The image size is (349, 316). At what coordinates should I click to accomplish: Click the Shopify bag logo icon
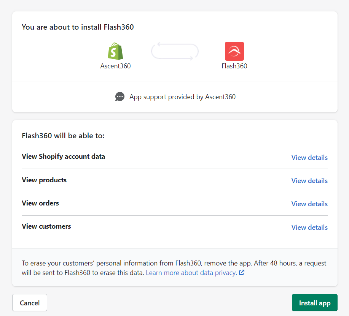tap(115, 51)
